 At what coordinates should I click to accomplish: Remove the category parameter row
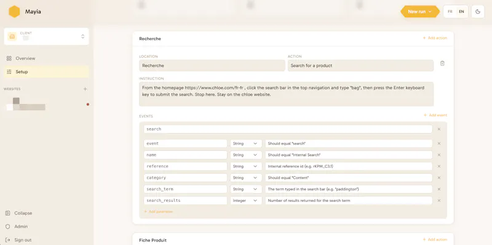[x=439, y=178]
